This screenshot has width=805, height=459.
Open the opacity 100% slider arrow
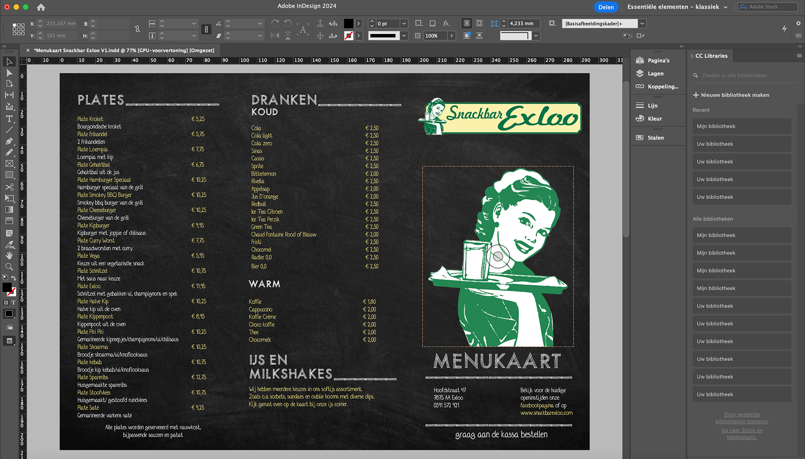pos(452,36)
